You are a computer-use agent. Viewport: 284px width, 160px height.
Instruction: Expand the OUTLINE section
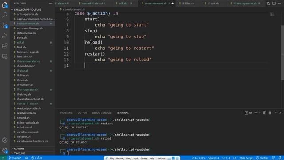[32, 148]
